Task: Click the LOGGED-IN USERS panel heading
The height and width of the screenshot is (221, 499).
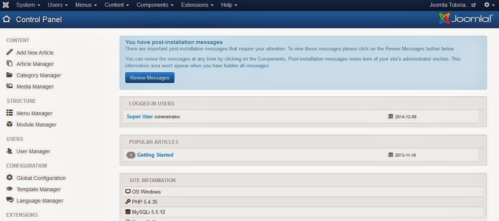Action: point(152,104)
